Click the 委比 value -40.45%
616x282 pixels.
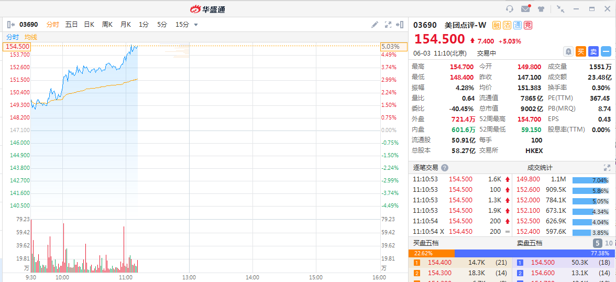[461, 109]
